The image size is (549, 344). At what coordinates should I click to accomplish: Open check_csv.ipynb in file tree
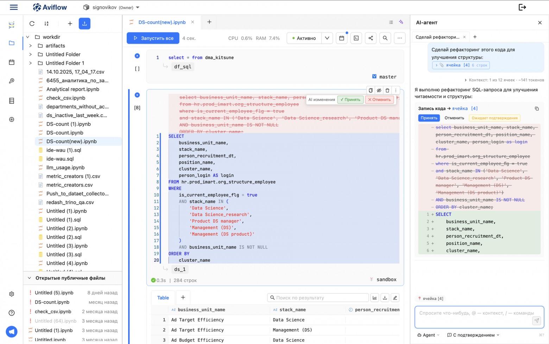point(66,98)
